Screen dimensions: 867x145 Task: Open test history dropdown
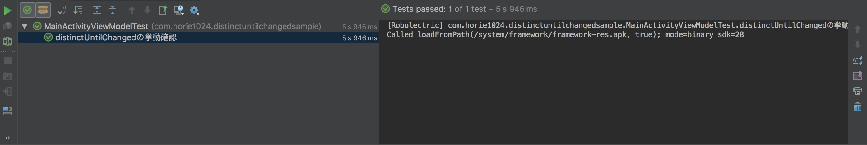(179, 10)
